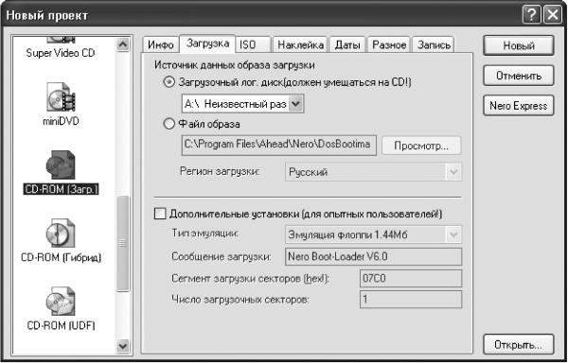Click the Просмотр... browse button

[x=421, y=146]
